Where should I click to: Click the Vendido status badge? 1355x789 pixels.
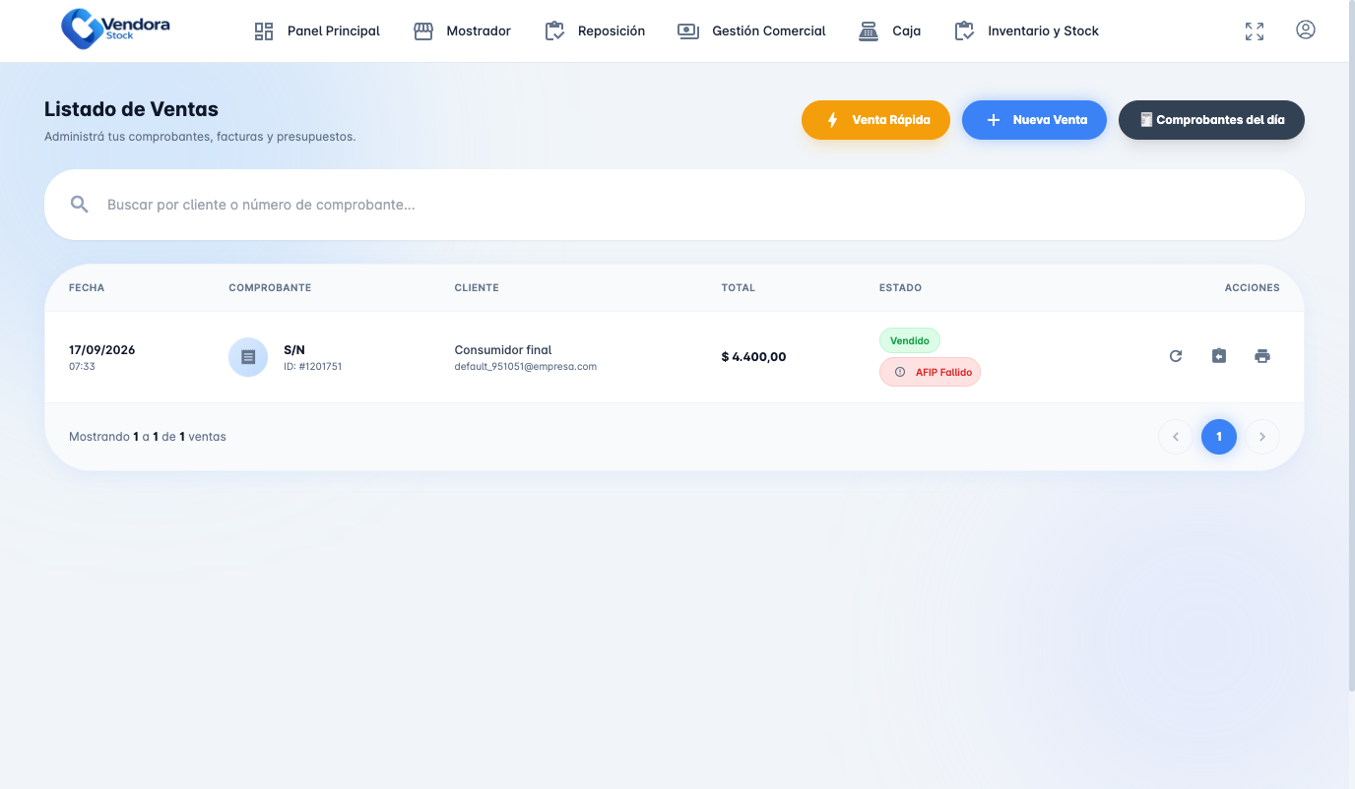910,340
